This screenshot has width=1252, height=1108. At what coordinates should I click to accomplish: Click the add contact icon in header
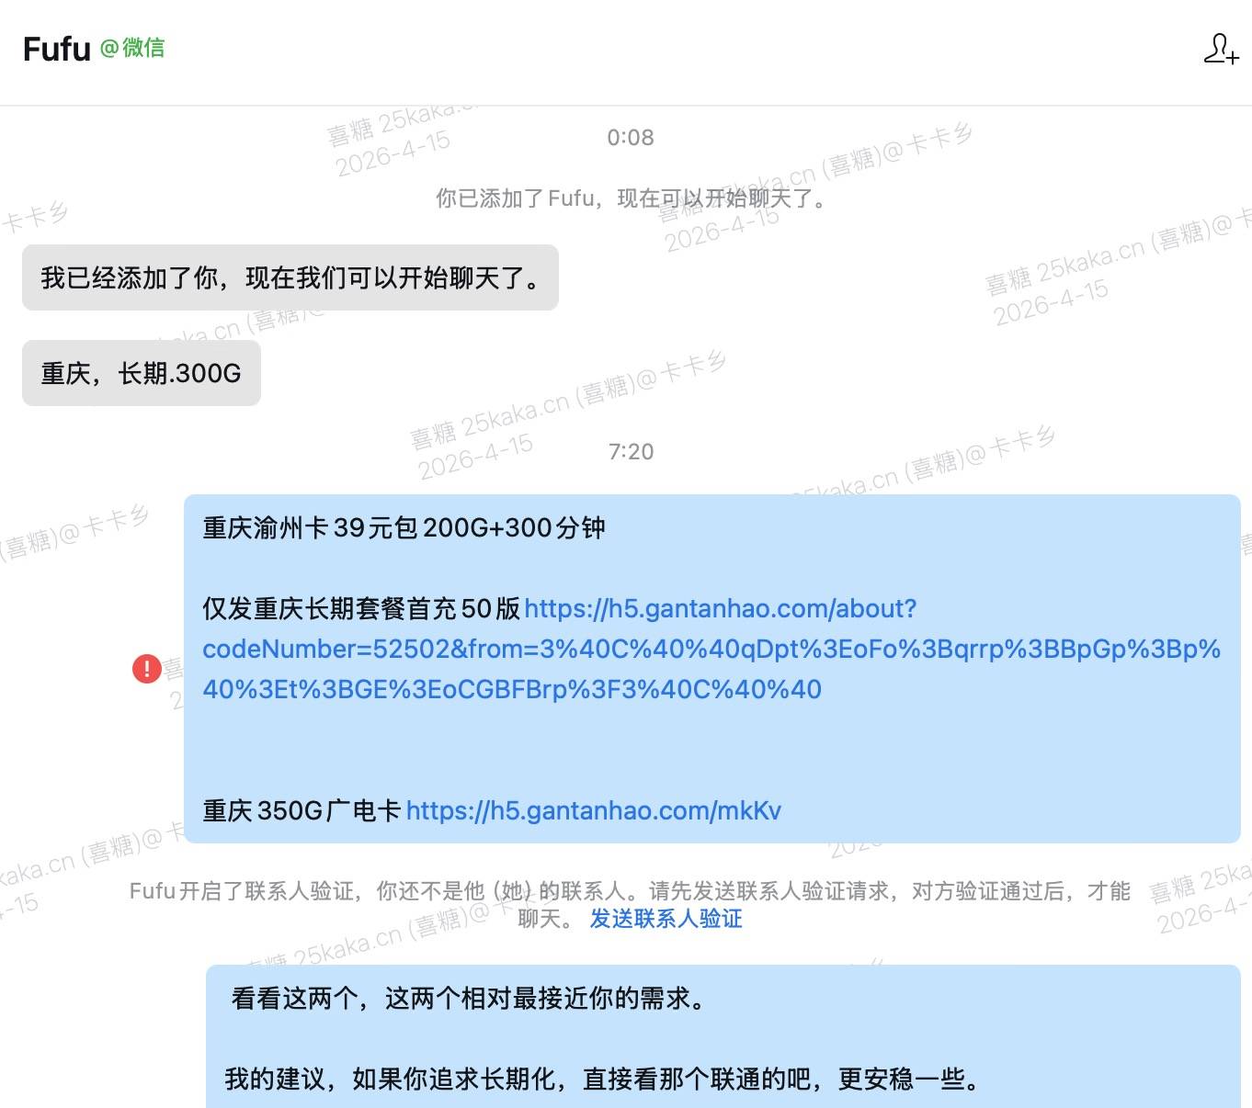tap(1221, 49)
